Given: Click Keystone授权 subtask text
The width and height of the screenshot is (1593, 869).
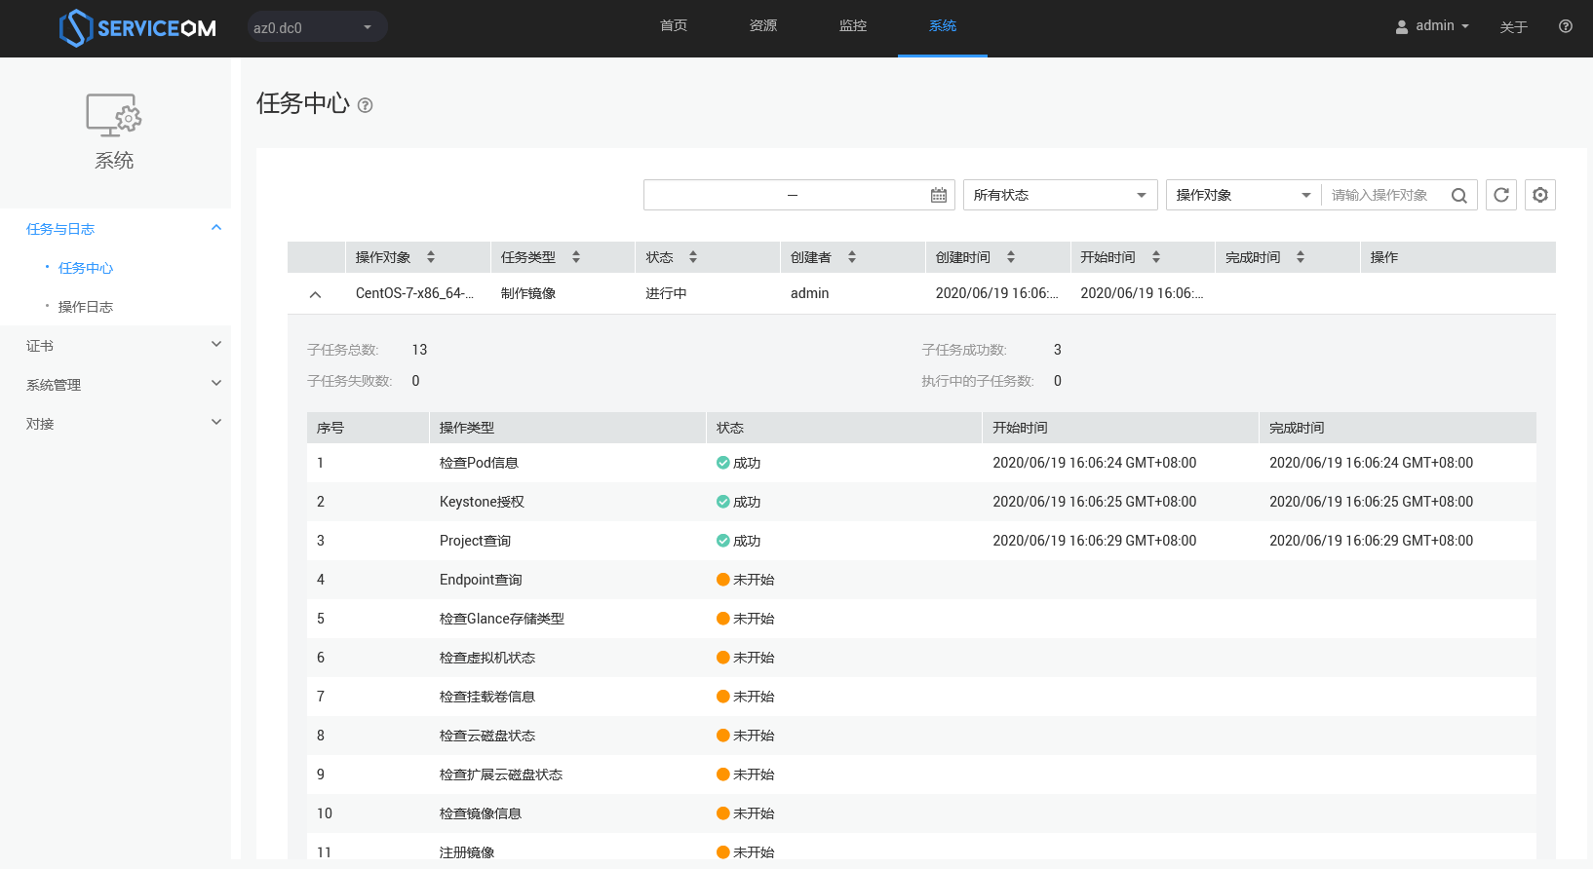Looking at the screenshot, I should click(x=482, y=502).
